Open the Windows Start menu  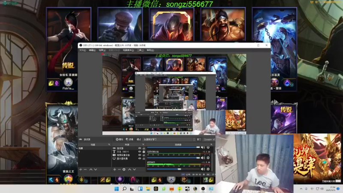coord(117,189)
